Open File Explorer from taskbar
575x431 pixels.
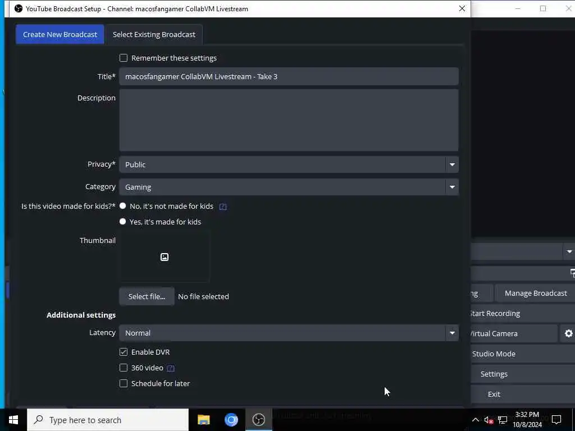[203, 420]
